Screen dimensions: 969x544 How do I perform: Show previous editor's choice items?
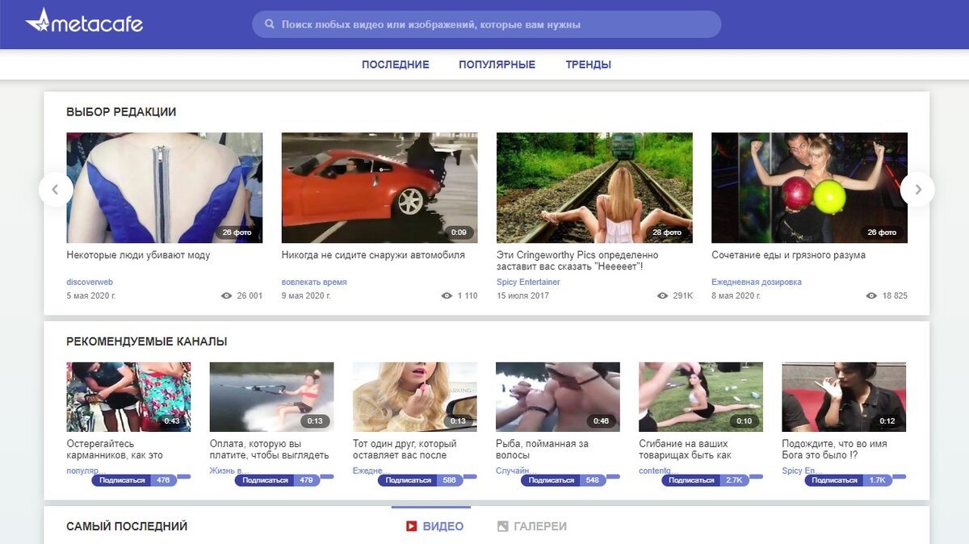[56, 190]
